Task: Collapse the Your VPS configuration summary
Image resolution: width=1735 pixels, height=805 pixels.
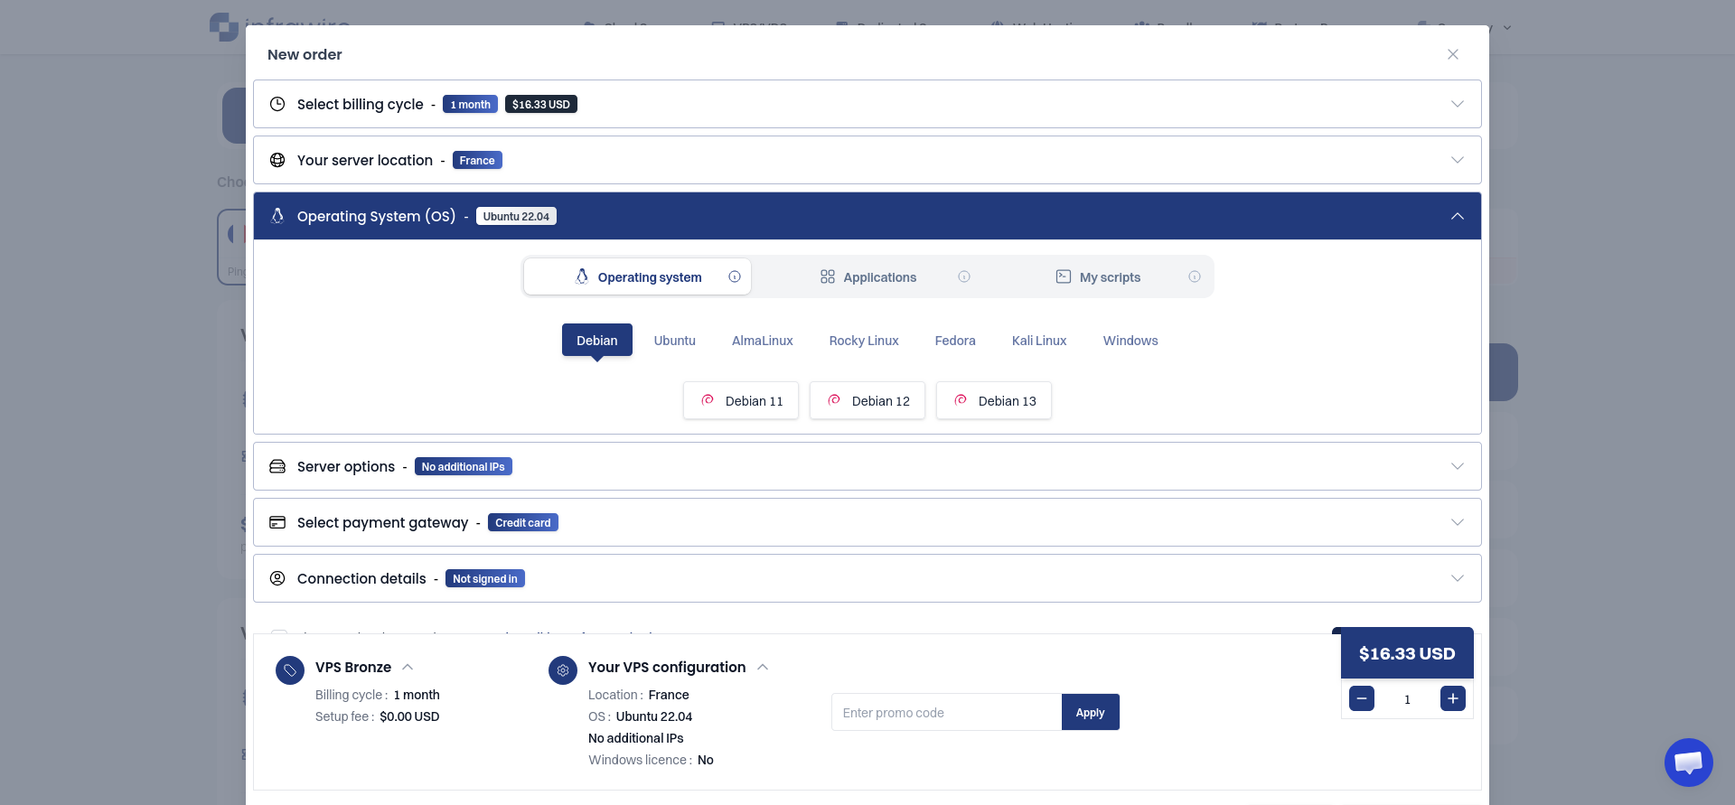Action: tap(763, 667)
